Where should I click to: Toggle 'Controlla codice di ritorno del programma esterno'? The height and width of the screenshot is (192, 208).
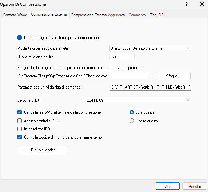click(19, 137)
